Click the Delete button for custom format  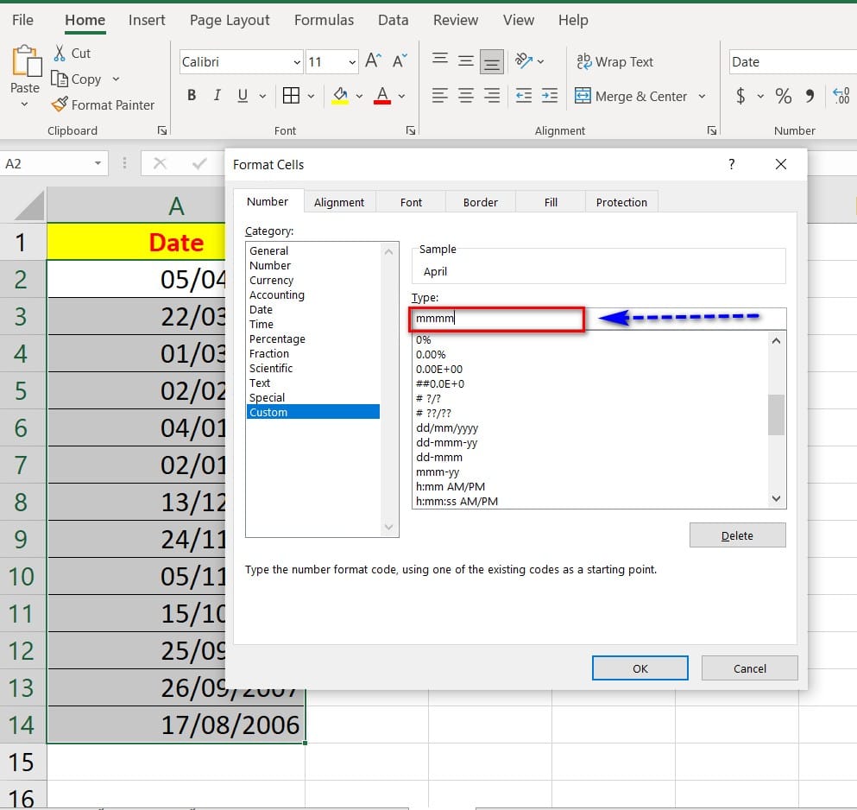tap(737, 535)
